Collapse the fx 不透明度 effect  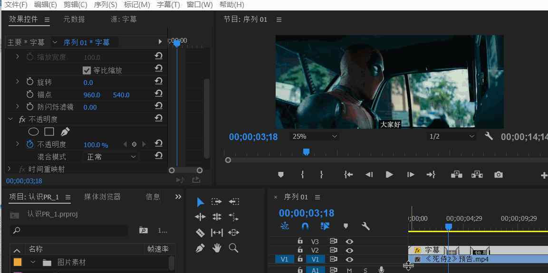(10, 119)
